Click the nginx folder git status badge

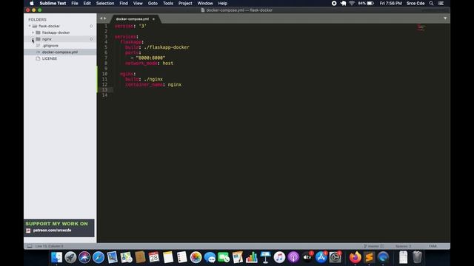coord(91,39)
